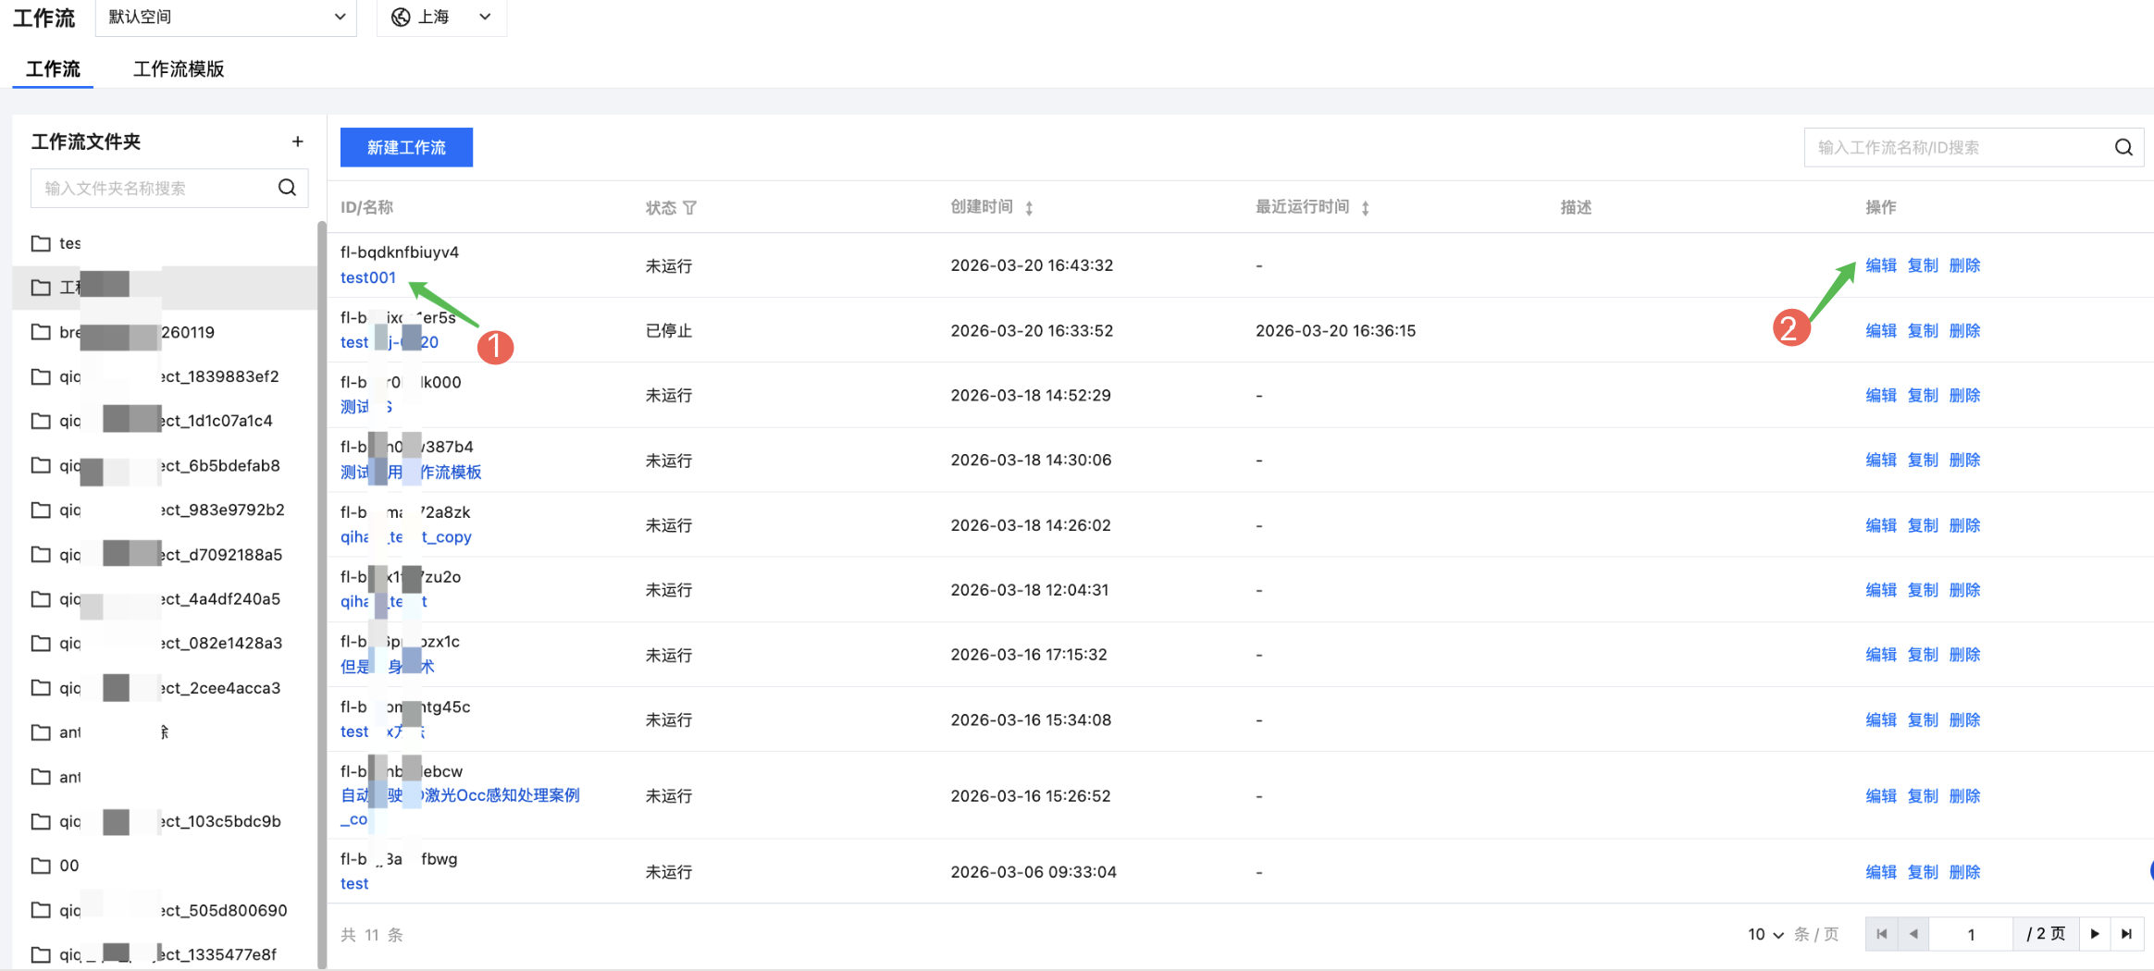Change the 10 items per page selector
The image size is (2154, 971).
point(1765,934)
